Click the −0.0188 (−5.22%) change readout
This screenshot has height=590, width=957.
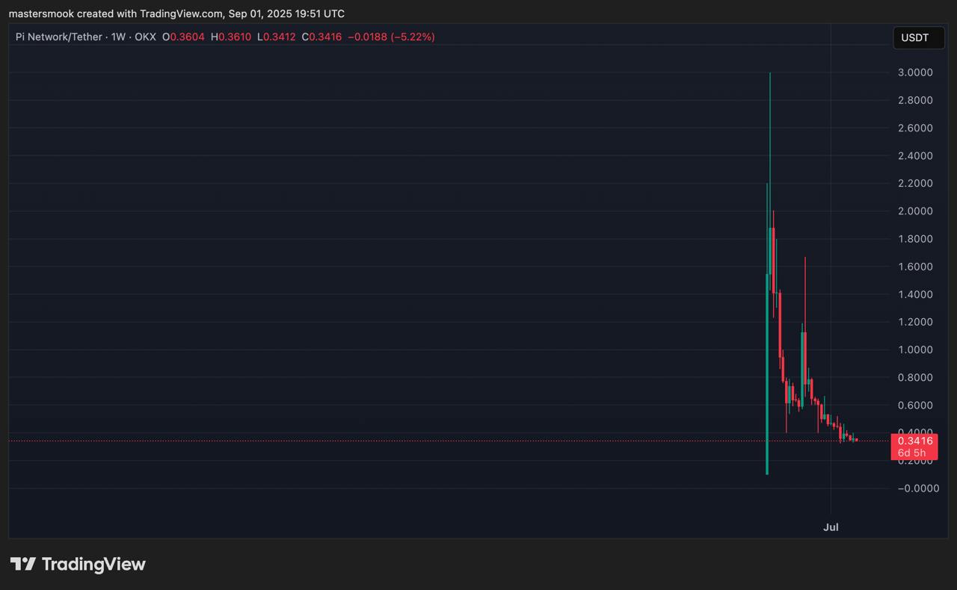pyautogui.click(x=391, y=37)
